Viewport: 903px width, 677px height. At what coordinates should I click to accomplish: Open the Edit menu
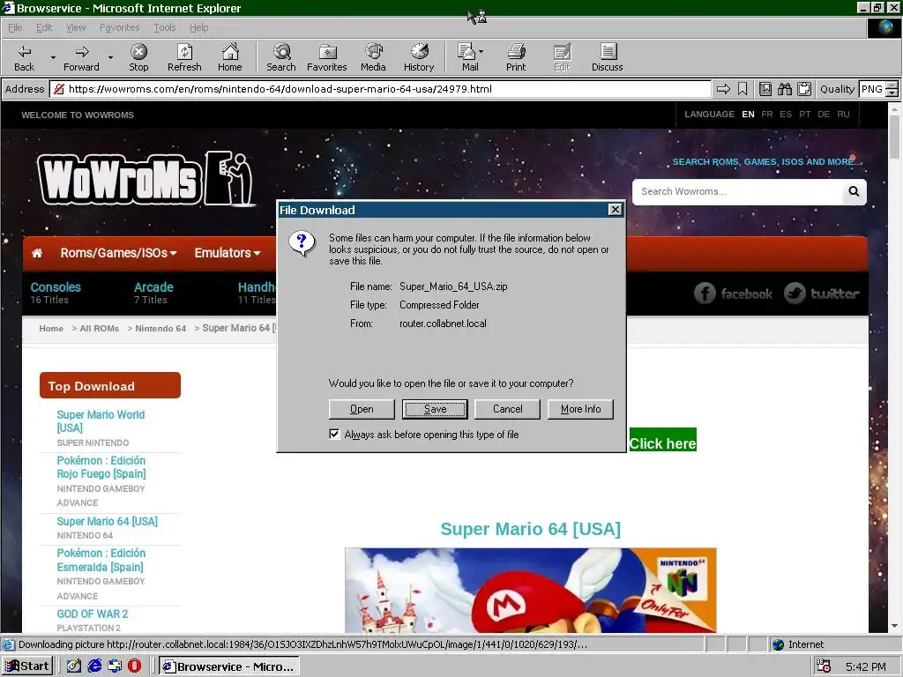(x=44, y=27)
